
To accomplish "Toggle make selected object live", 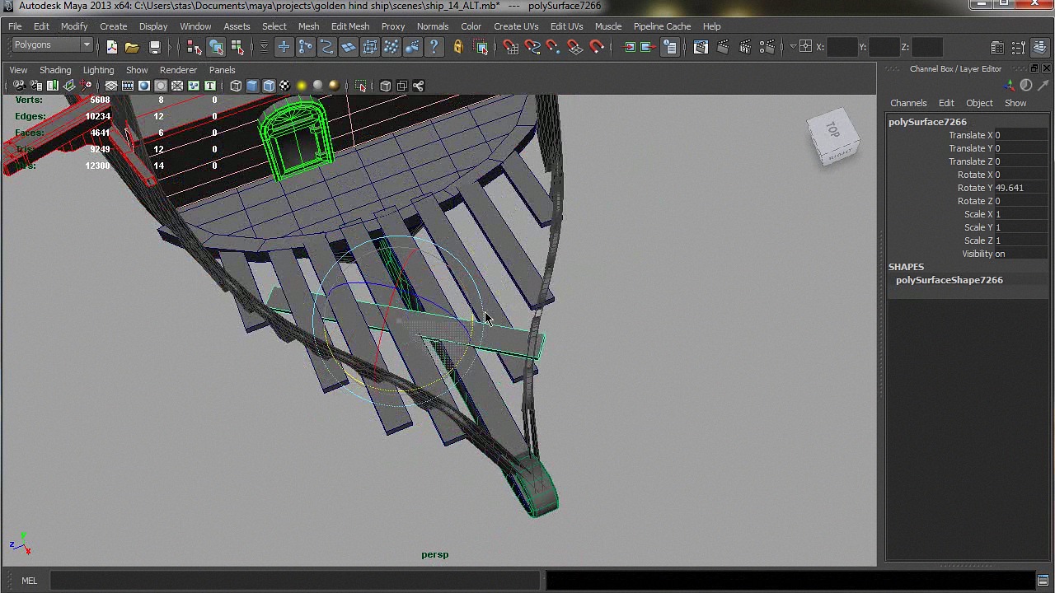I will pos(597,47).
